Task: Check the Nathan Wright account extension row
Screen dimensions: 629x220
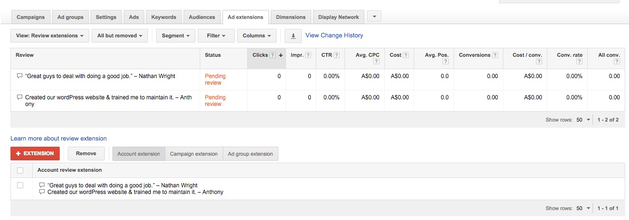Action: (x=20, y=185)
